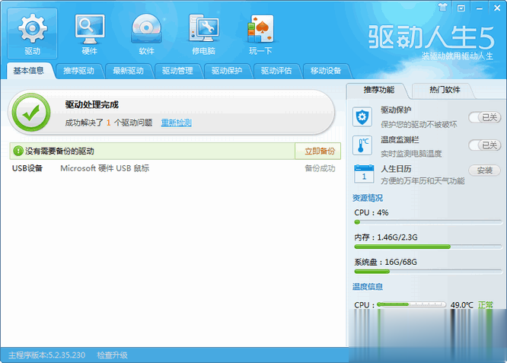Click the 温度信息 section heading
507x363 pixels.
(368, 287)
